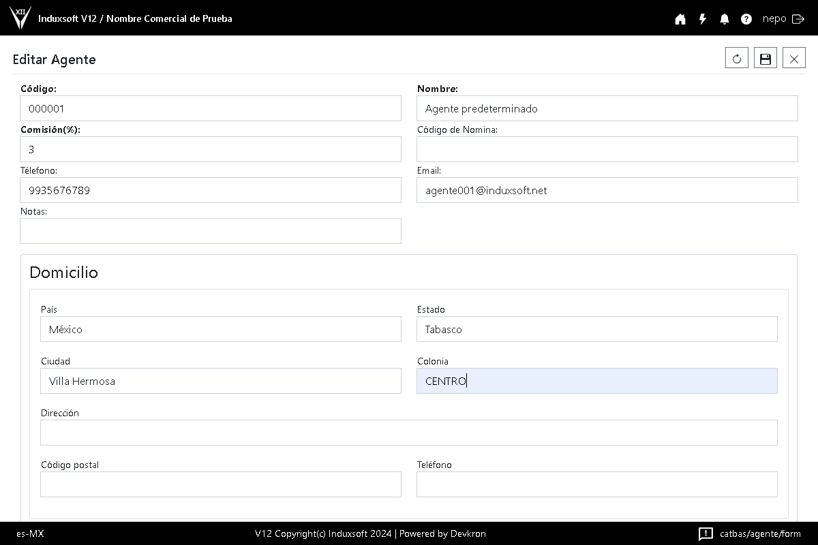Viewport: 818px width, 545px height.
Task: Click the Email field with agente001 address
Action: click(607, 190)
